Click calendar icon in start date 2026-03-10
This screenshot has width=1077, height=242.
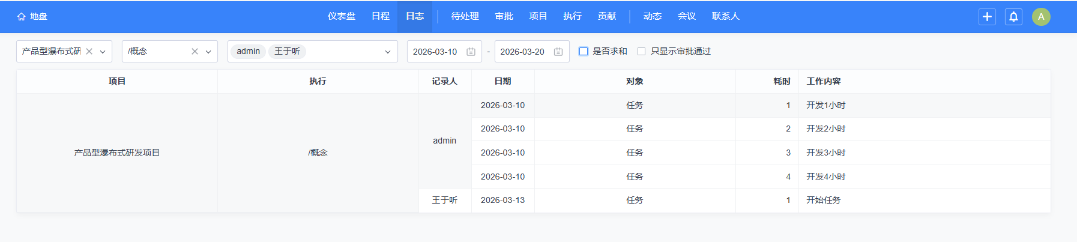tap(471, 52)
